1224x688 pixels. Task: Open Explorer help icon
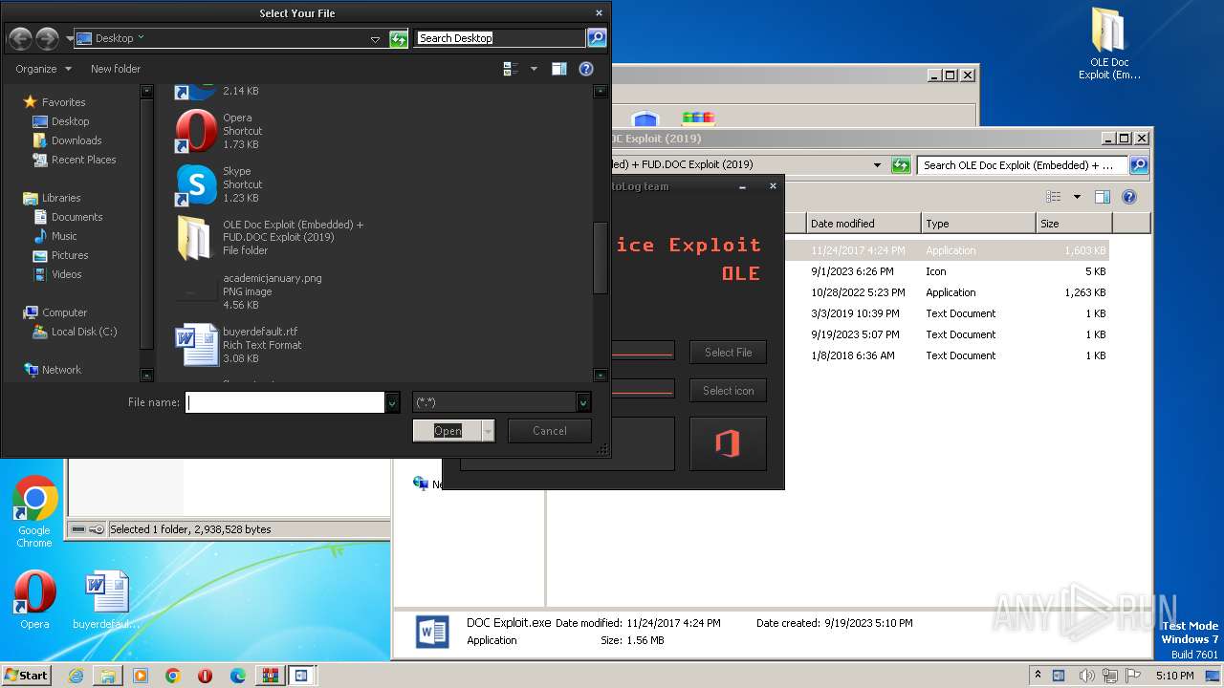click(x=1128, y=197)
